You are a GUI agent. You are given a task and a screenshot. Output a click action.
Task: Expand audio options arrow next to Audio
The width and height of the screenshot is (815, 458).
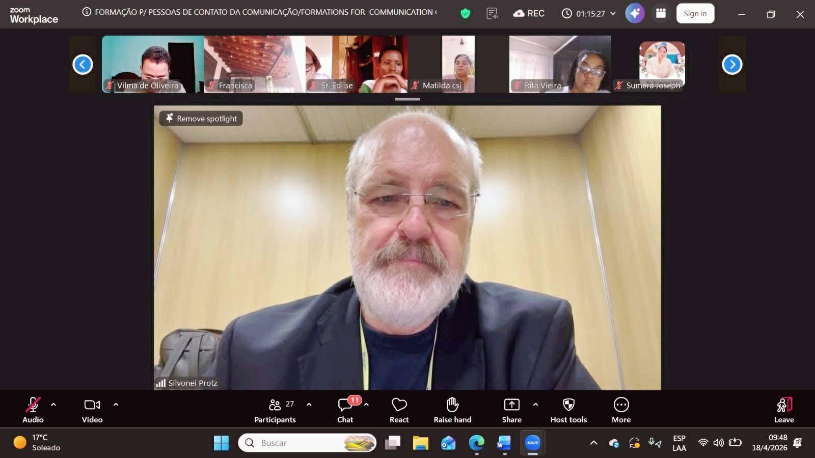[53, 405]
